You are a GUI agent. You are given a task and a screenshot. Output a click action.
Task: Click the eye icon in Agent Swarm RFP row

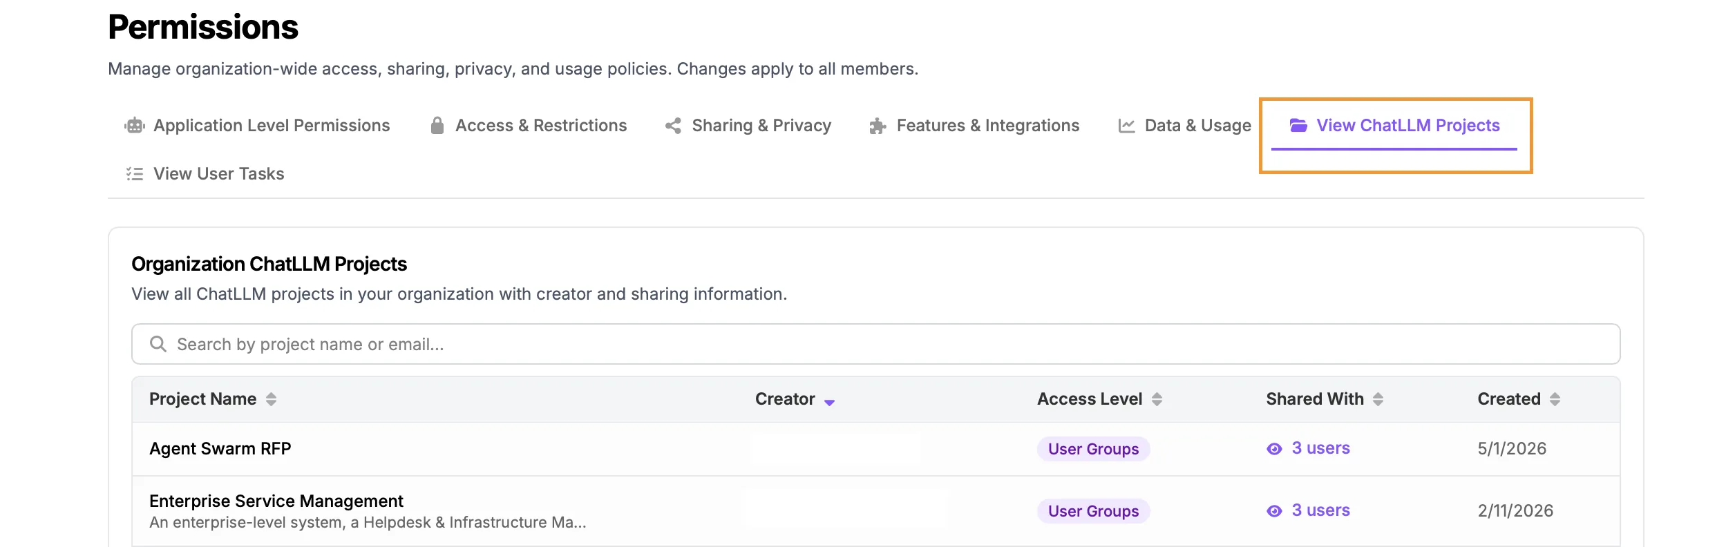click(1274, 449)
